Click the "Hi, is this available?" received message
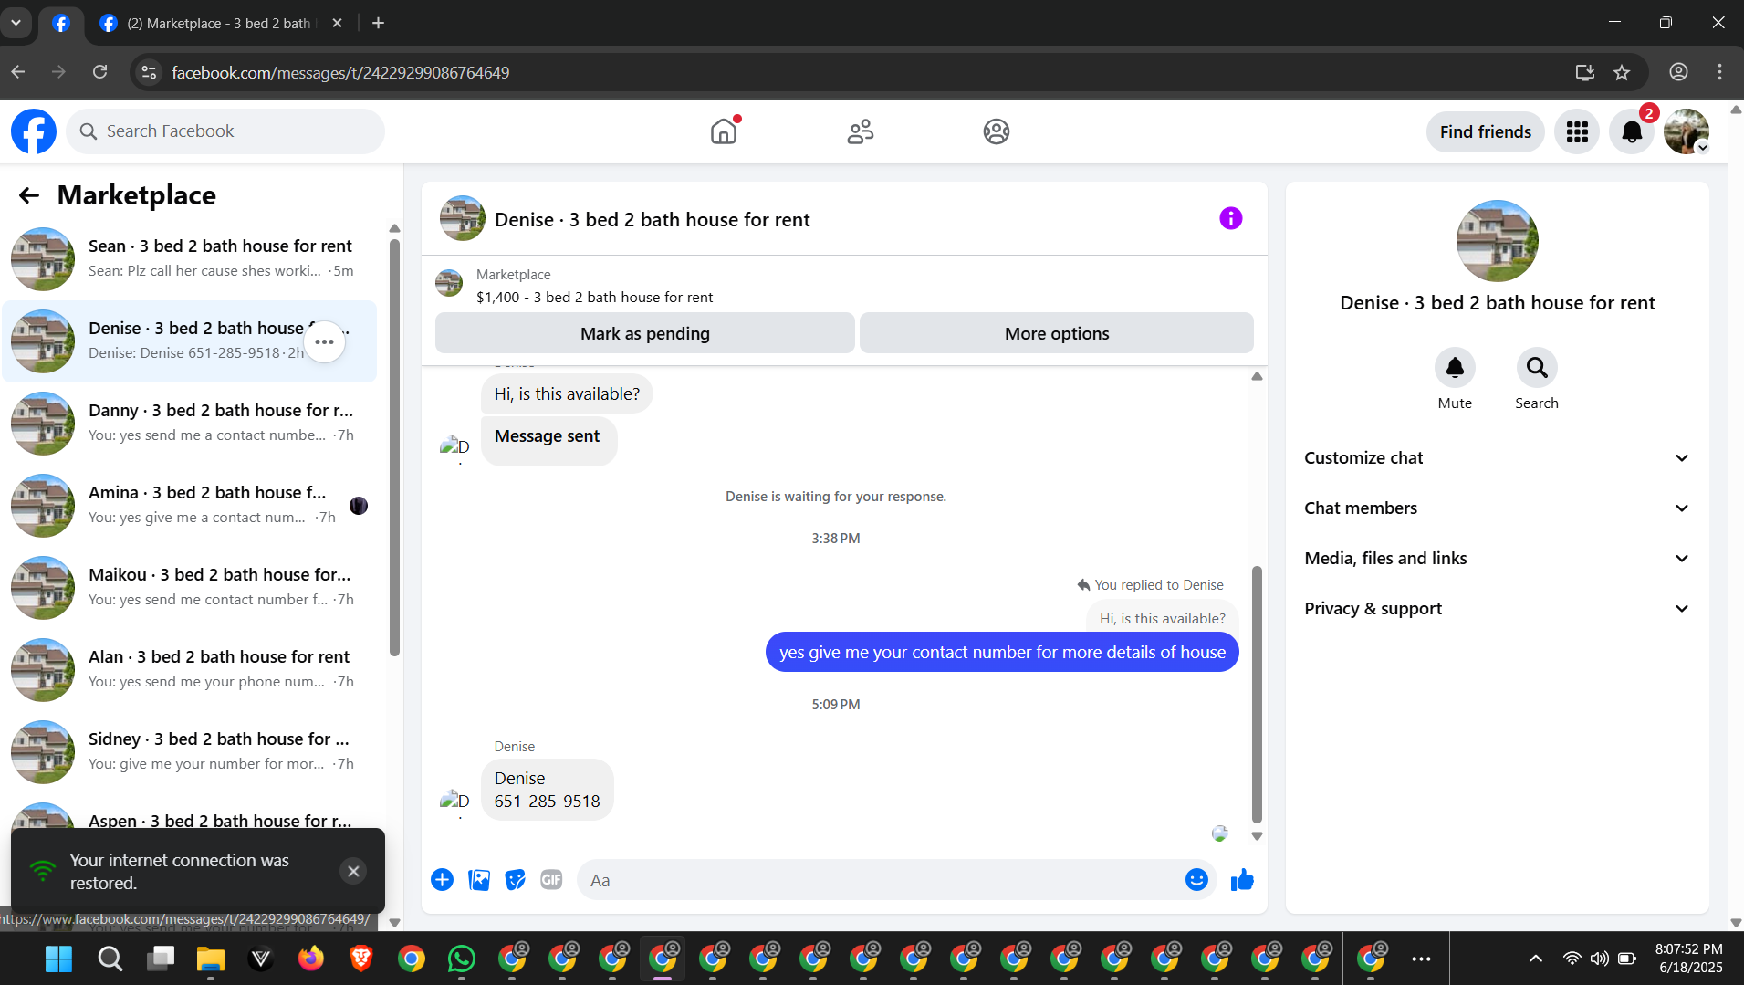 (567, 393)
